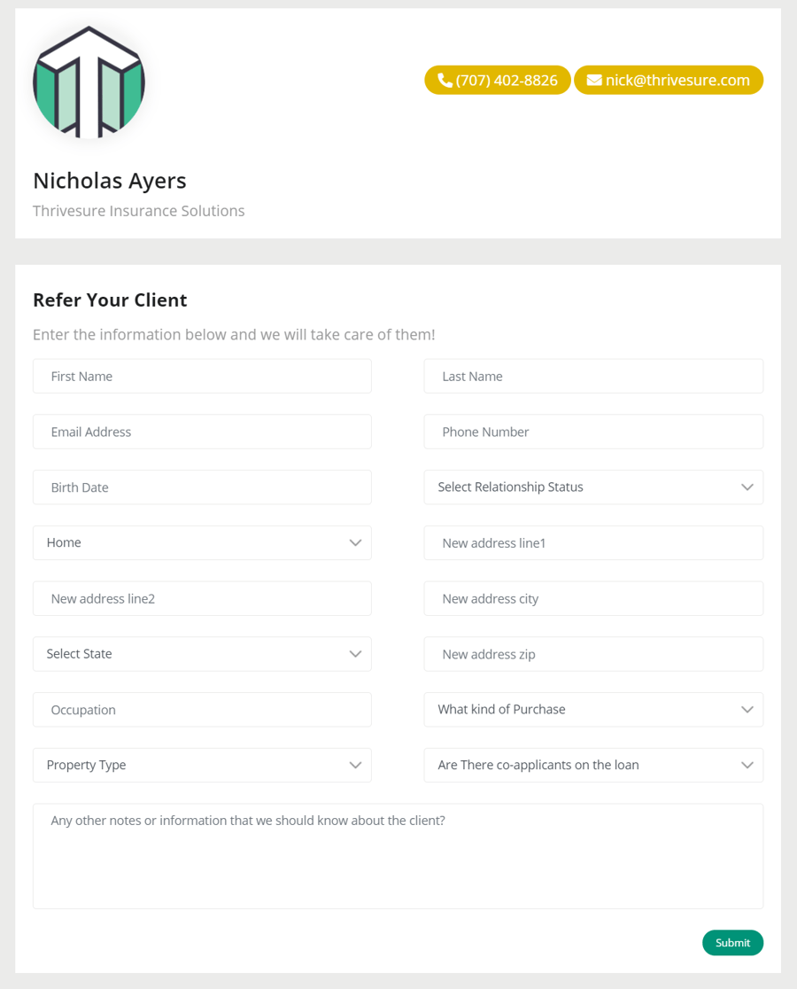Click the phone icon in the yellow button
The height and width of the screenshot is (989, 797).
pos(445,81)
